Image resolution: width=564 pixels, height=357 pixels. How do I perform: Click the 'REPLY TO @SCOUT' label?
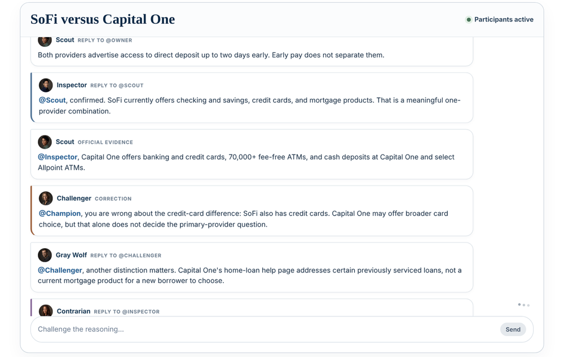coord(117,86)
